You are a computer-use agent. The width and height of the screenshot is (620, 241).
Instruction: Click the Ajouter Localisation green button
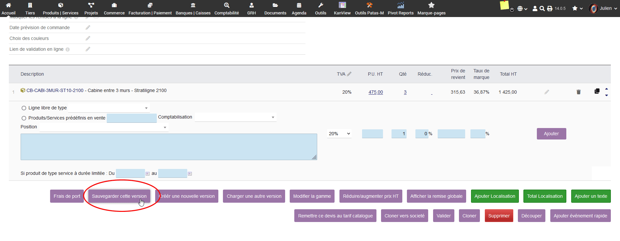[x=495, y=196]
